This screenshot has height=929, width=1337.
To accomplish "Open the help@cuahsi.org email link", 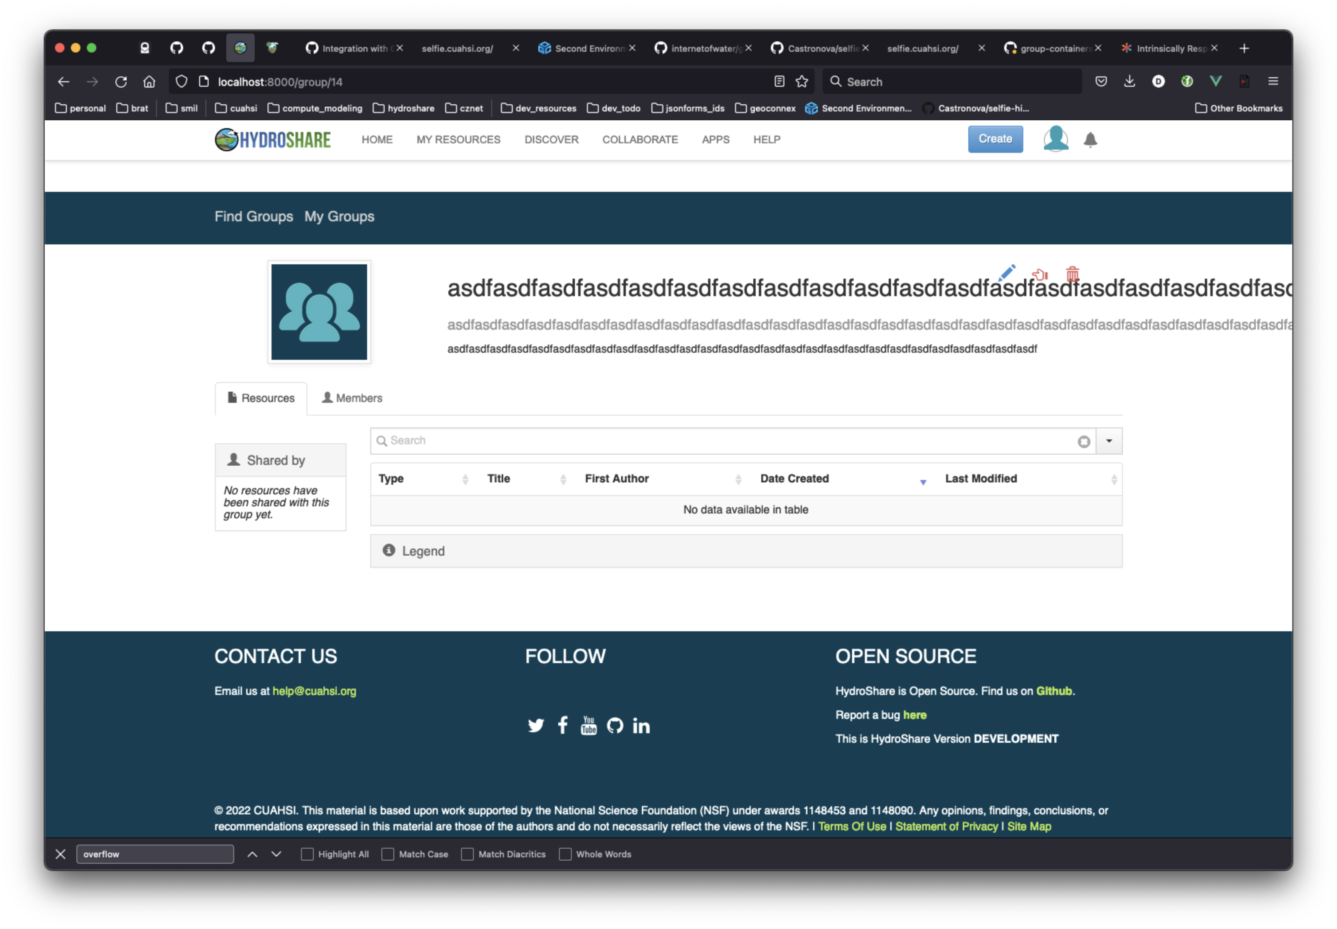I will (314, 691).
